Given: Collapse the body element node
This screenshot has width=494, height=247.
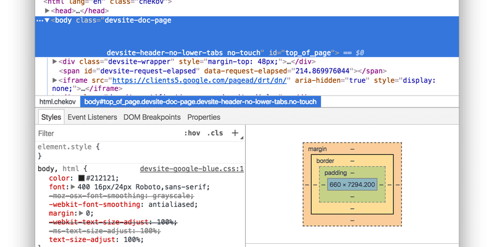Looking at the screenshot, I should point(47,20).
